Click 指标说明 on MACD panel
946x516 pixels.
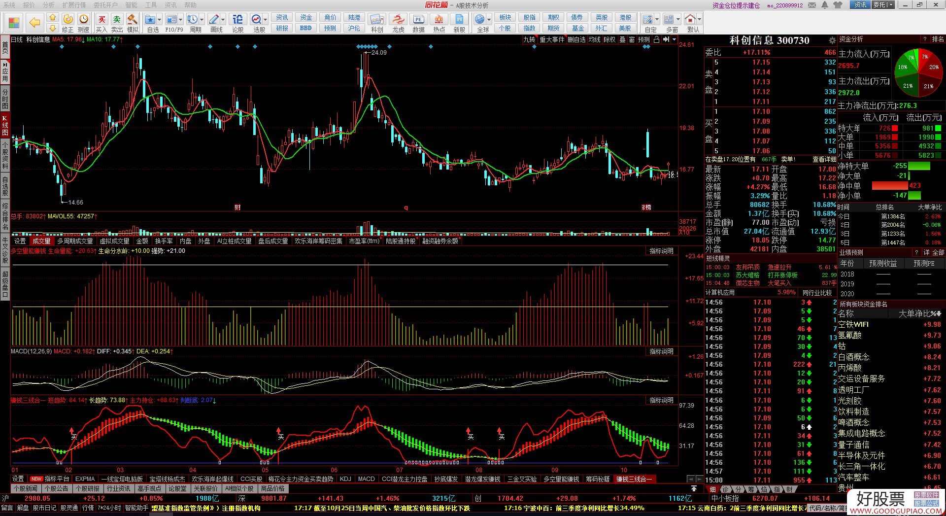point(661,351)
